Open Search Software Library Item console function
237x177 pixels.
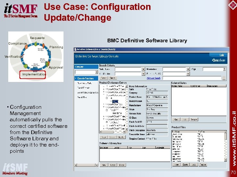(x=88, y=92)
